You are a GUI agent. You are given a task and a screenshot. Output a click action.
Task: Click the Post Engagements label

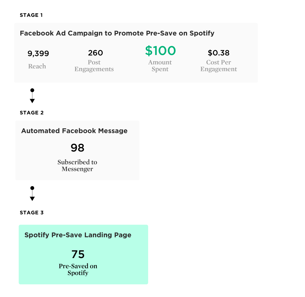(x=94, y=66)
